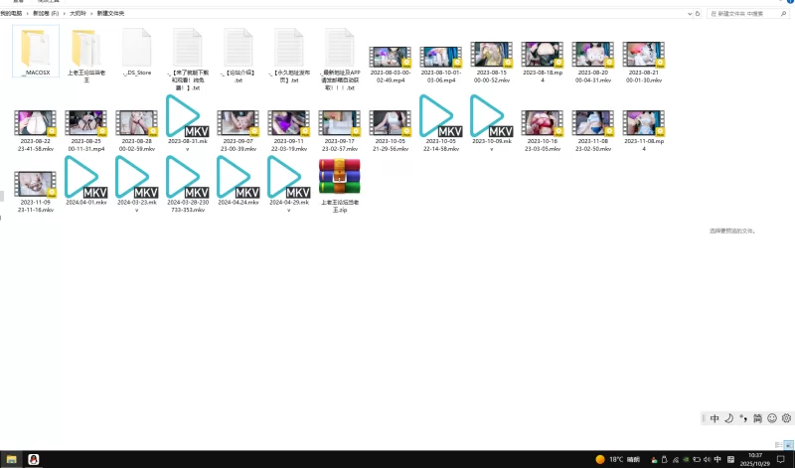This screenshot has height=468, width=795.
Task: Switch to large icons view layout
Action: point(788,445)
